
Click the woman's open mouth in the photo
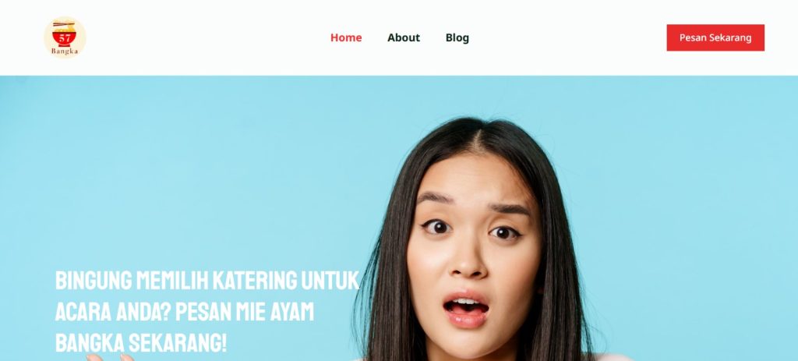tap(466, 307)
